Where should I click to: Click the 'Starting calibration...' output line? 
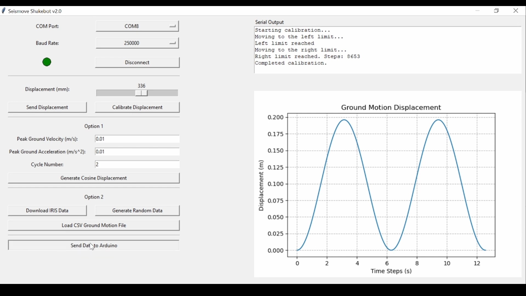pos(293,30)
